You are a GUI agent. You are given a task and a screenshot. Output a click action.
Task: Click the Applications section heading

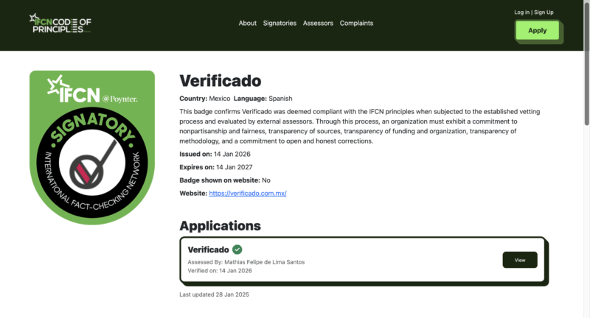(220, 225)
